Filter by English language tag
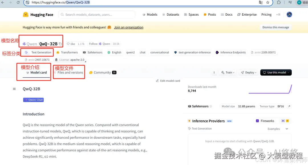308x165 pixels. [x=114, y=52]
